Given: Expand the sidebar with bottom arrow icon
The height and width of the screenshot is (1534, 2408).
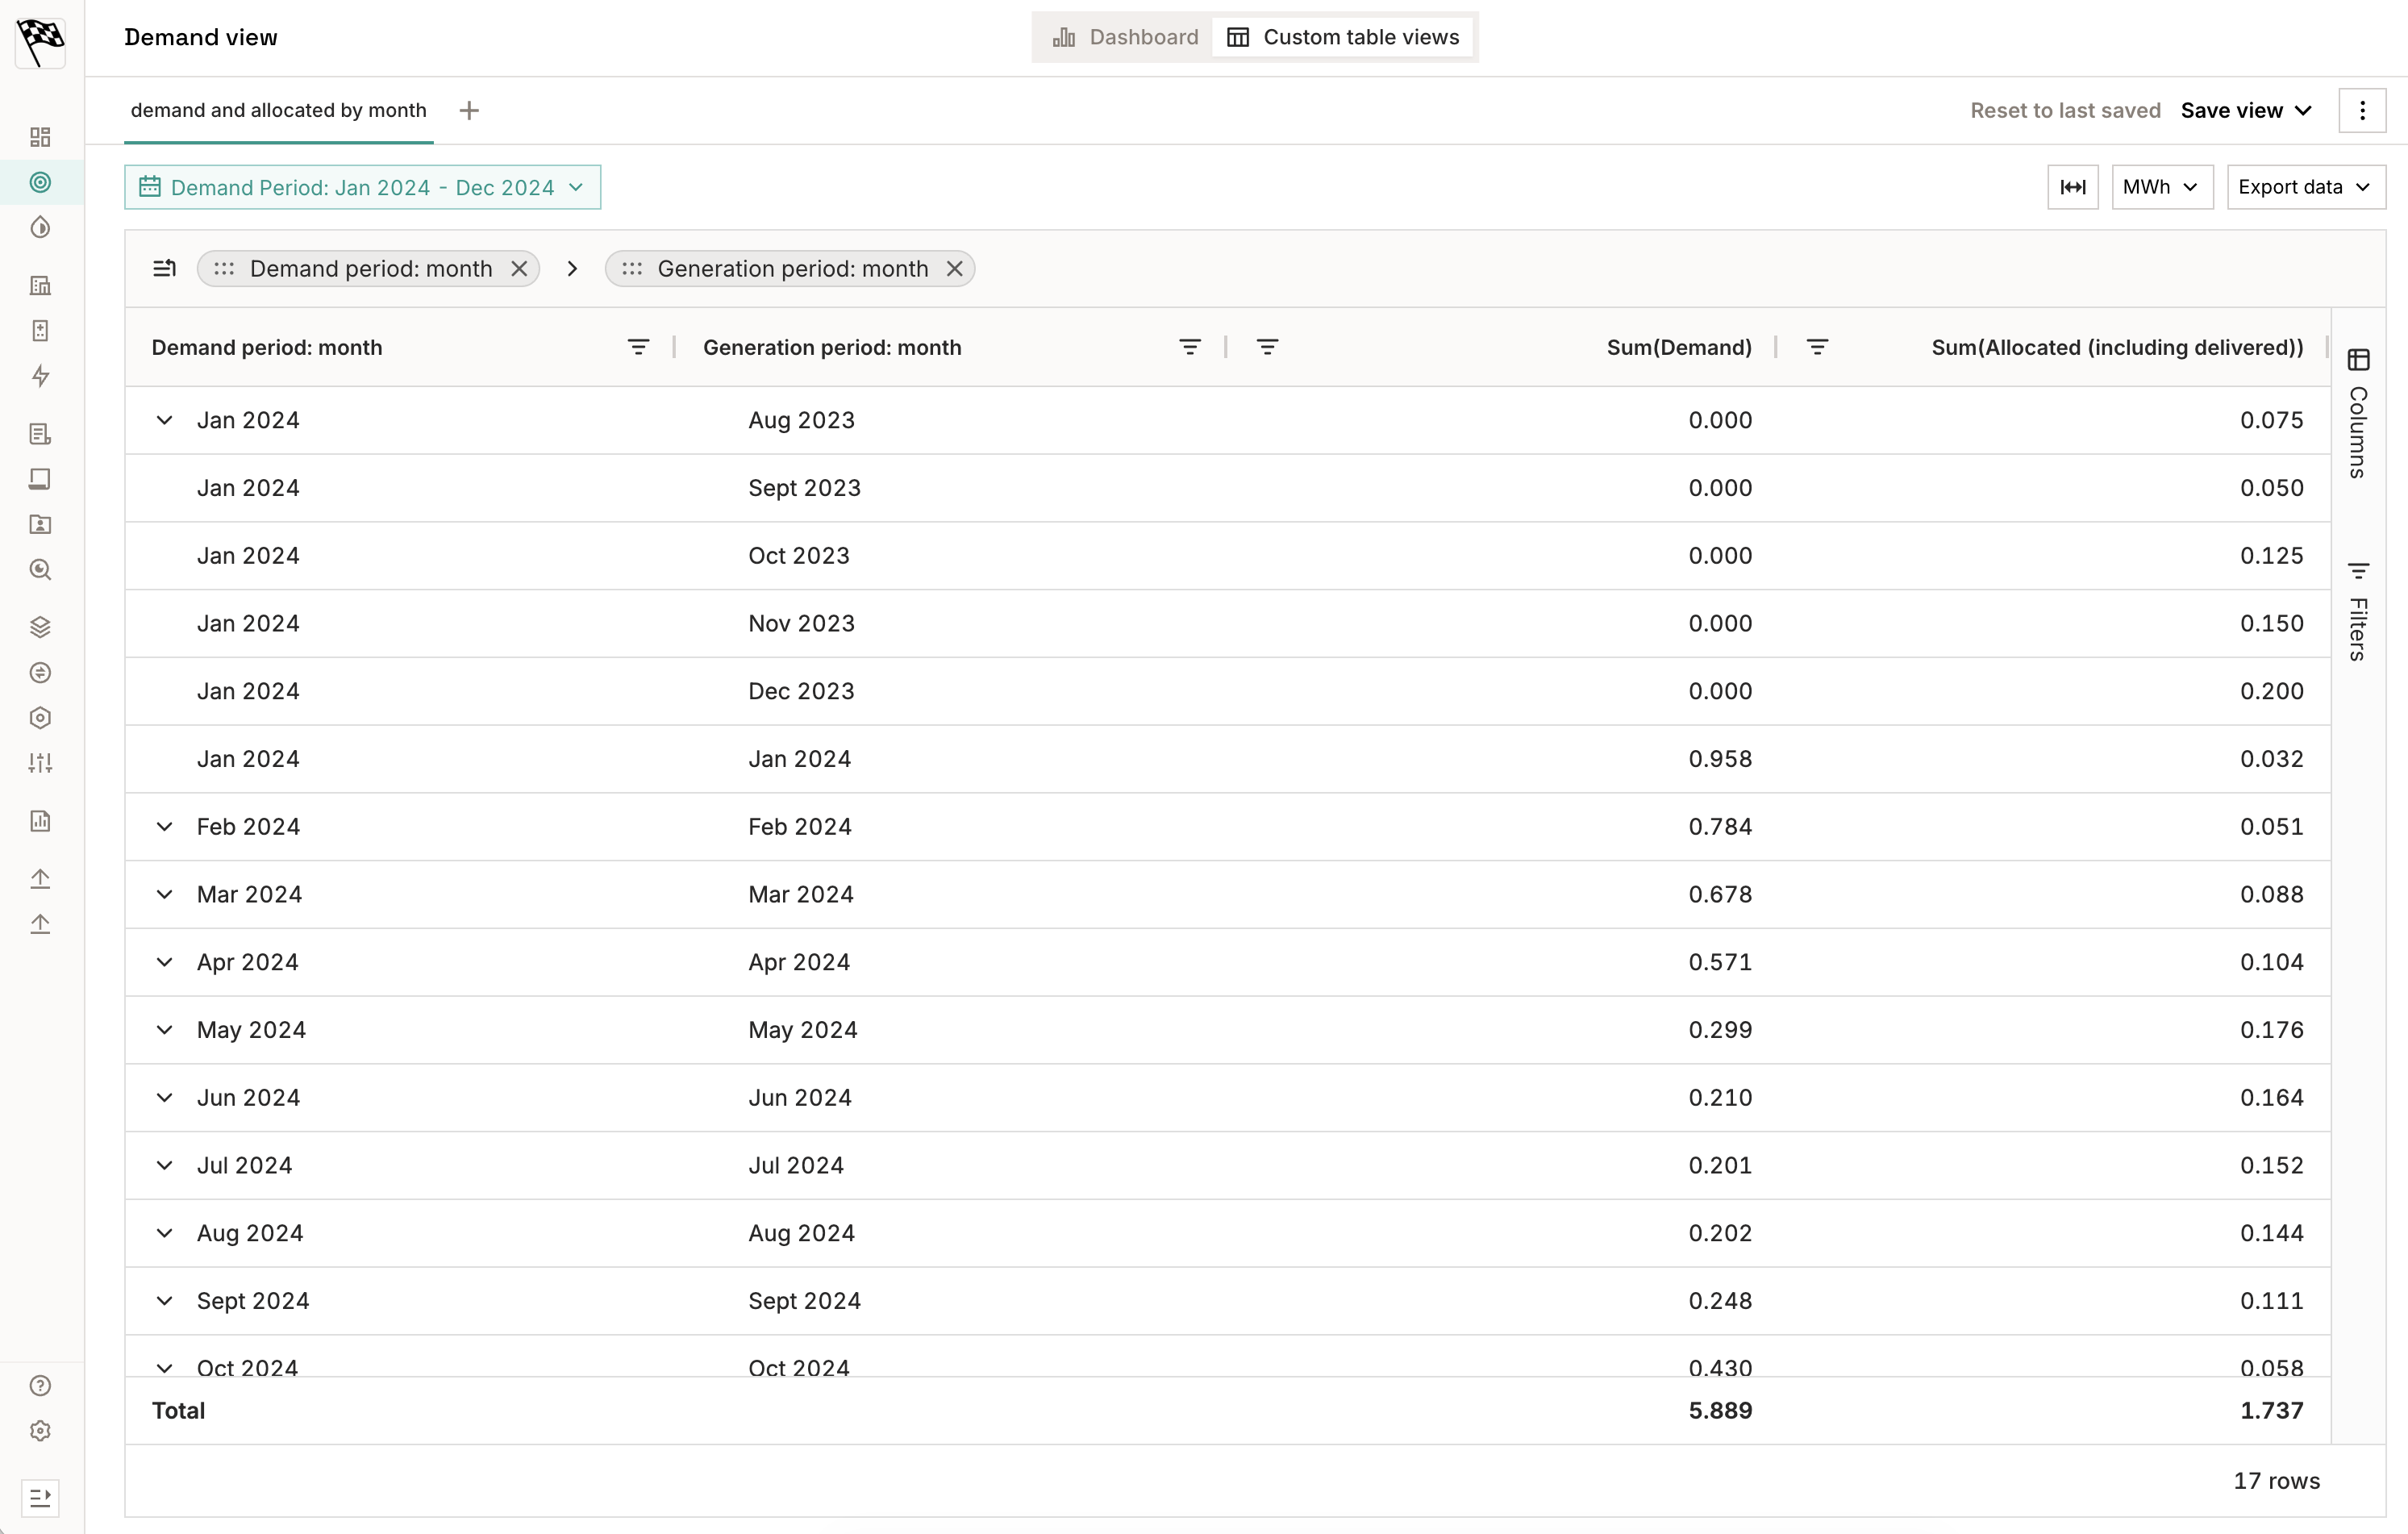Looking at the screenshot, I should pyautogui.click(x=40, y=1497).
